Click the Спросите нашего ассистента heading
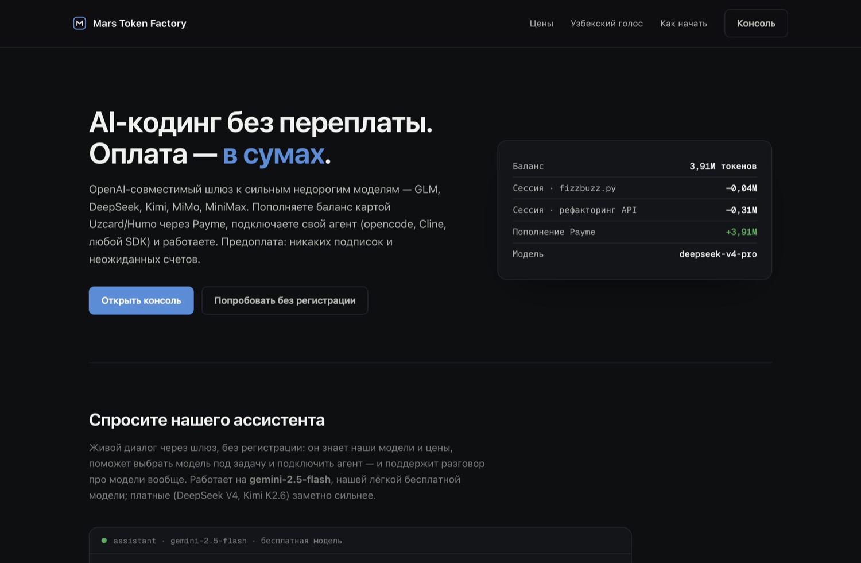This screenshot has height=563, width=861. coord(207,420)
